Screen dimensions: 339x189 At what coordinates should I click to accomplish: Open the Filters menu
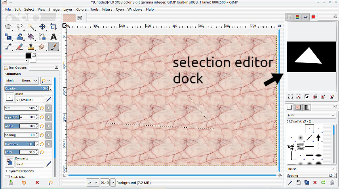click(x=107, y=9)
